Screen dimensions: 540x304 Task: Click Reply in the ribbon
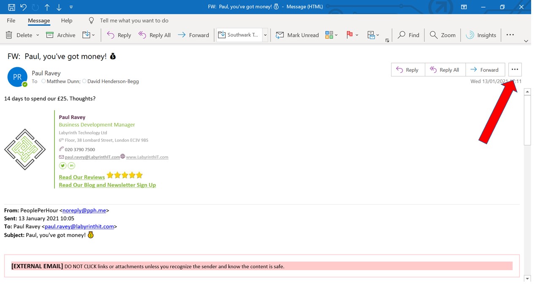click(119, 35)
